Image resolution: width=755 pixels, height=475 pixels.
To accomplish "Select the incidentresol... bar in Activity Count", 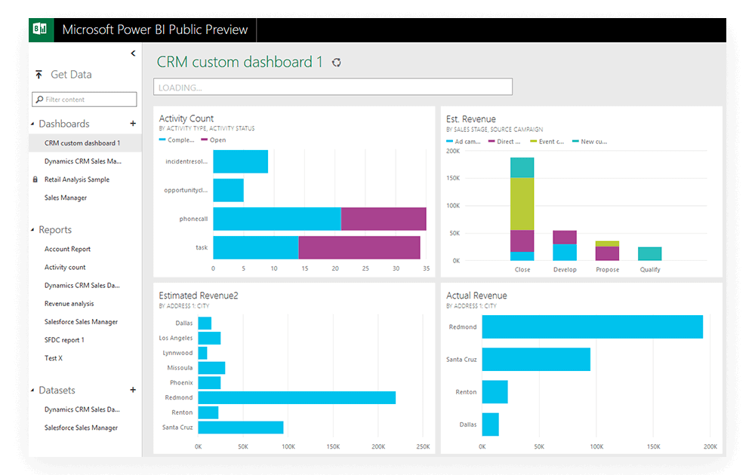I will coord(240,161).
